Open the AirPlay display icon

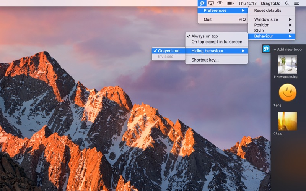(211, 3)
